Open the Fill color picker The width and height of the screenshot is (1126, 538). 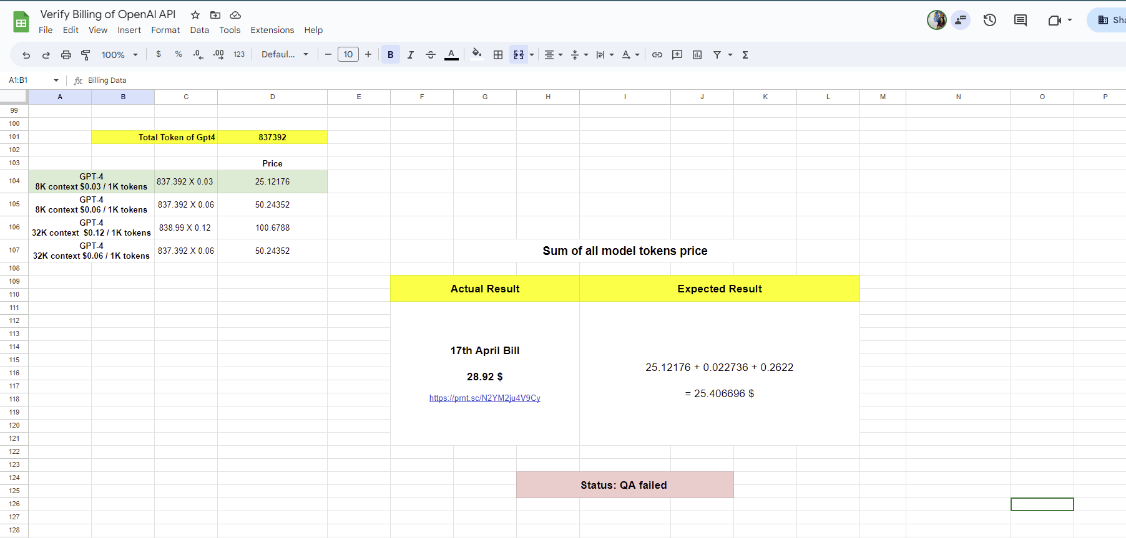pyautogui.click(x=477, y=55)
